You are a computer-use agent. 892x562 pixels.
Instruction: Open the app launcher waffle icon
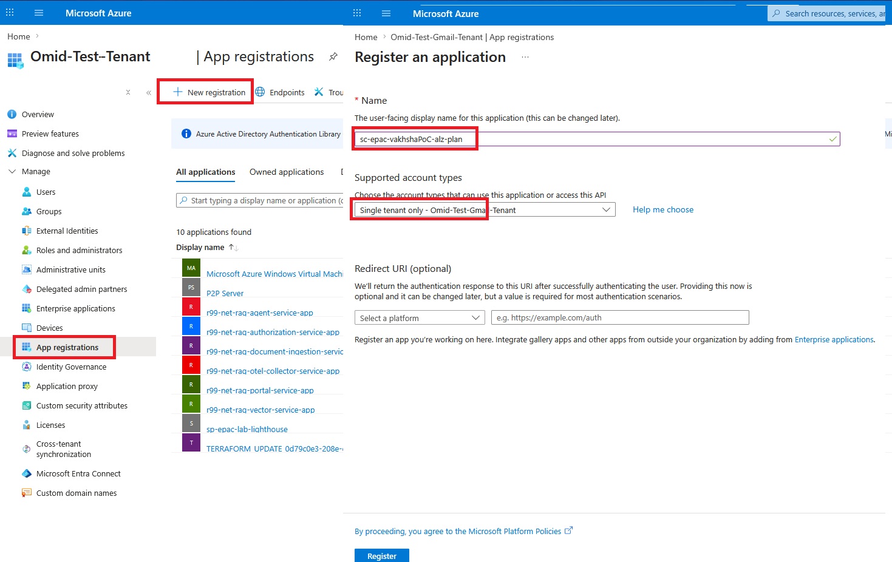[x=9, y=13]
